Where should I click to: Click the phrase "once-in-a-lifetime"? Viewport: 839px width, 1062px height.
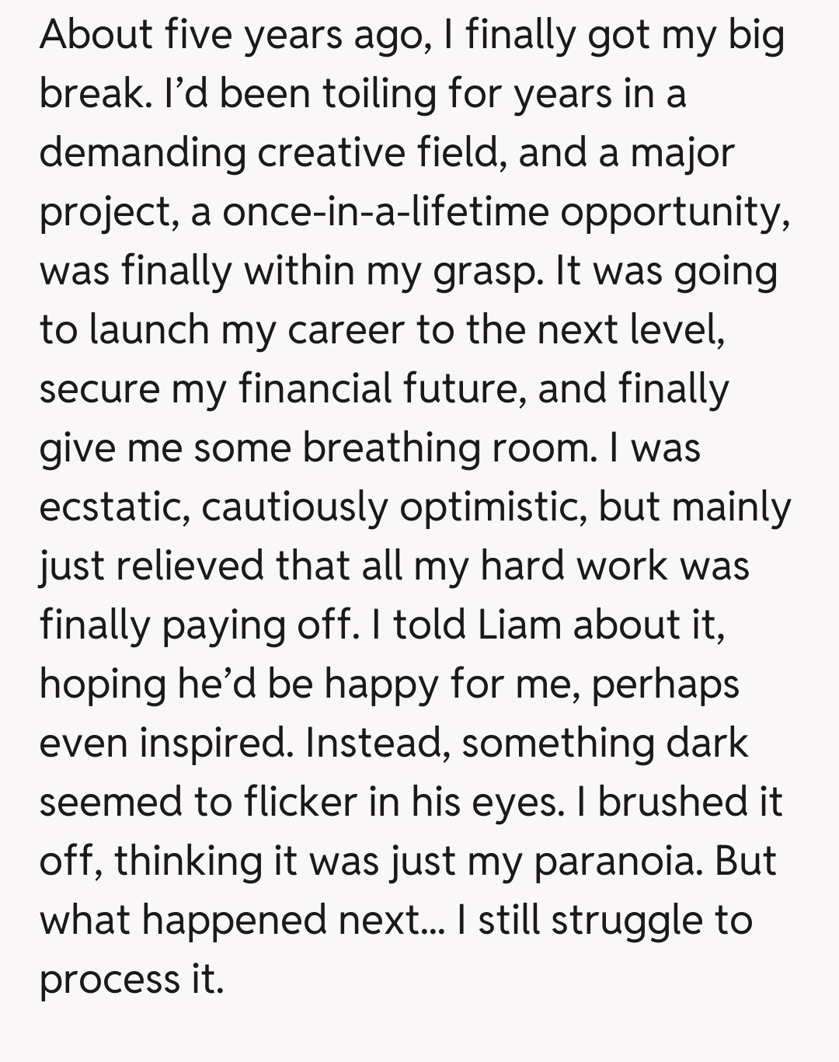click(385, 211)
